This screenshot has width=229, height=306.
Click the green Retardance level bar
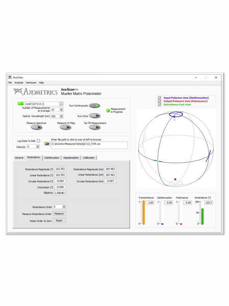[x=202, y=216]
